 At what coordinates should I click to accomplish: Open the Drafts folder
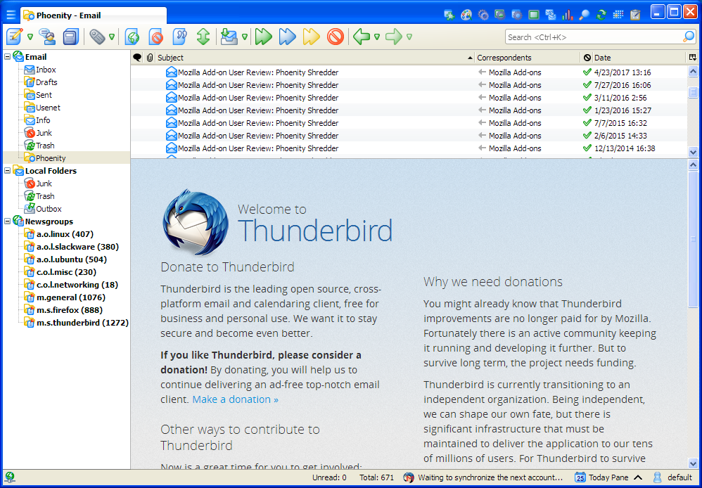tap(46, 82)
